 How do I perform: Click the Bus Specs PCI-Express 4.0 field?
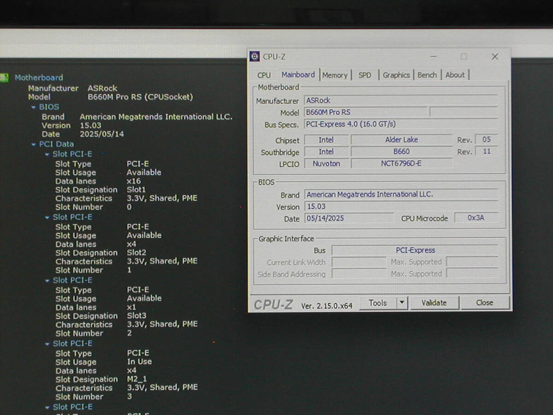coord(401,125)
